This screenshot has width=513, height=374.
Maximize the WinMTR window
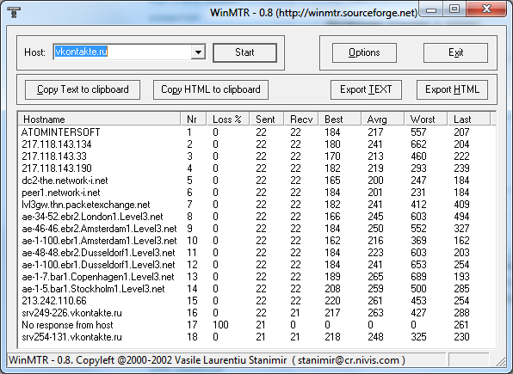coord(454,9)
